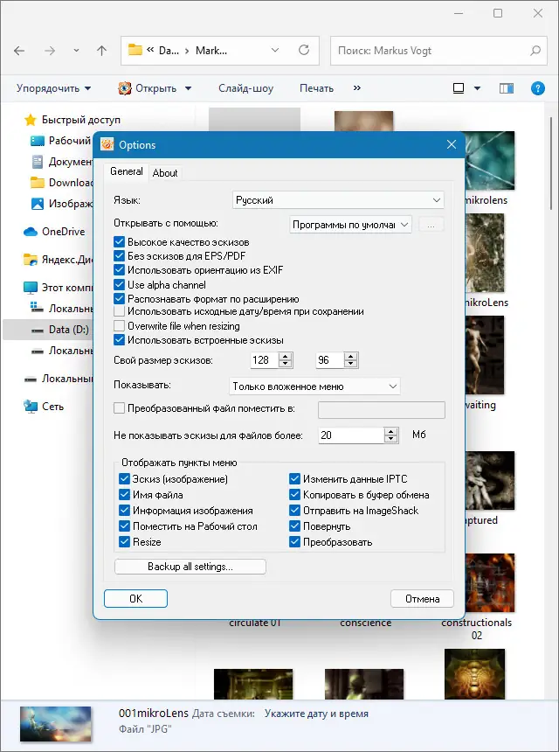The height and width of the screenshot is (752, 559).
Task: Expand the address bar path dropdown
Action: [x=275, y=50]
